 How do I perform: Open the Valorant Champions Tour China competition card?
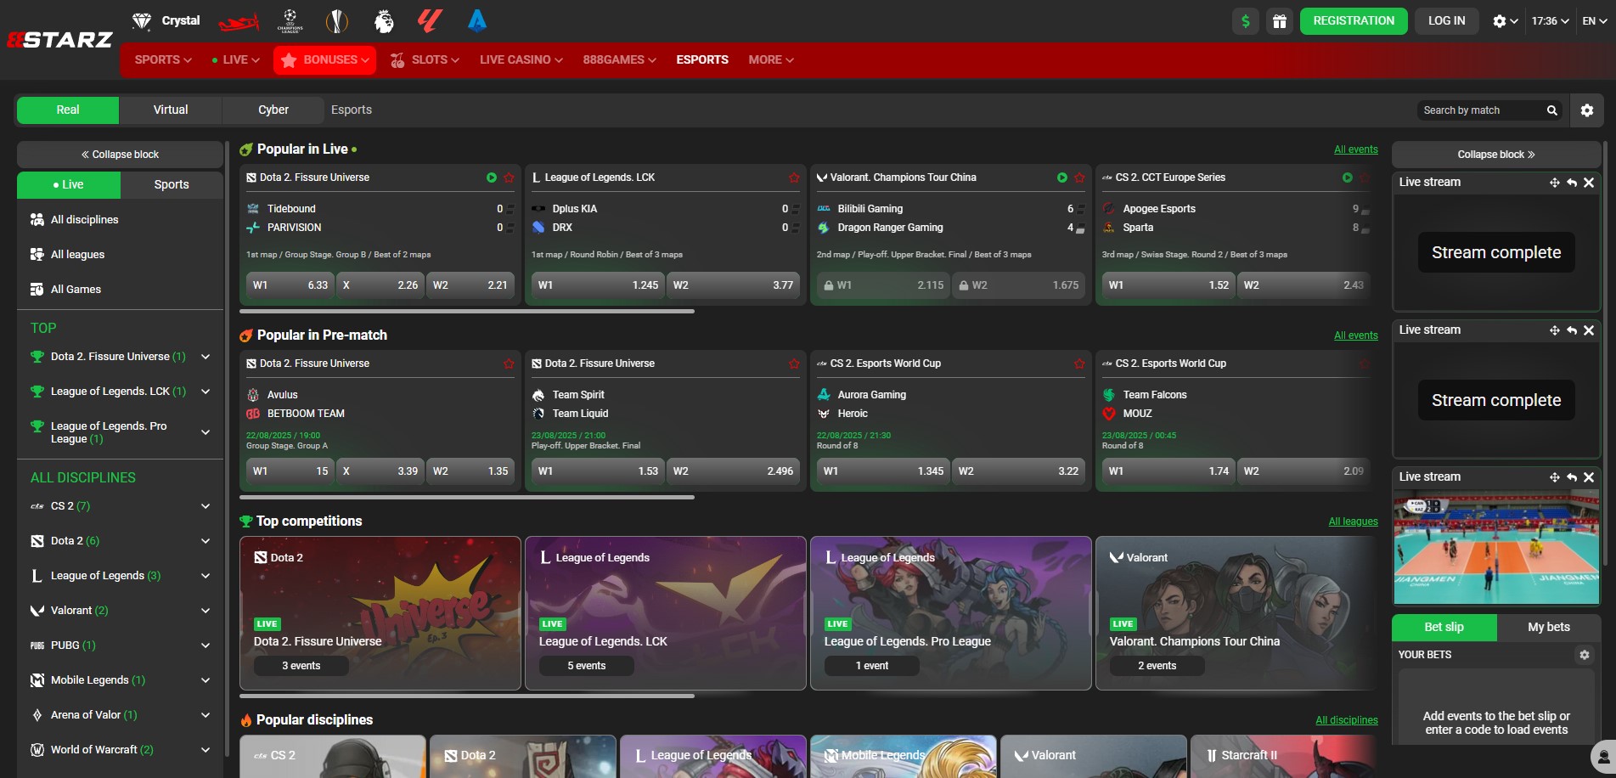tap(1236, 613)
